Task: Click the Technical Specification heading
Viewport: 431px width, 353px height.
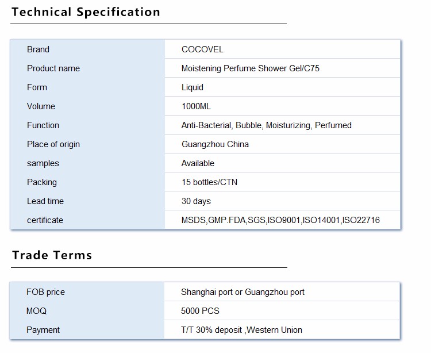Action: click(x=86, y=12)
